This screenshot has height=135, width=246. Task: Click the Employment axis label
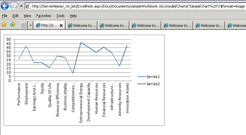pos(26,93)
